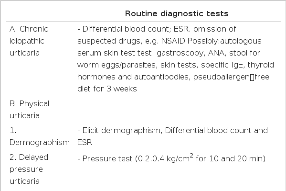Click the superscript 2 in kg/cm2
The width and height of the screenshot is (286, 191).
tap(191, 156)
